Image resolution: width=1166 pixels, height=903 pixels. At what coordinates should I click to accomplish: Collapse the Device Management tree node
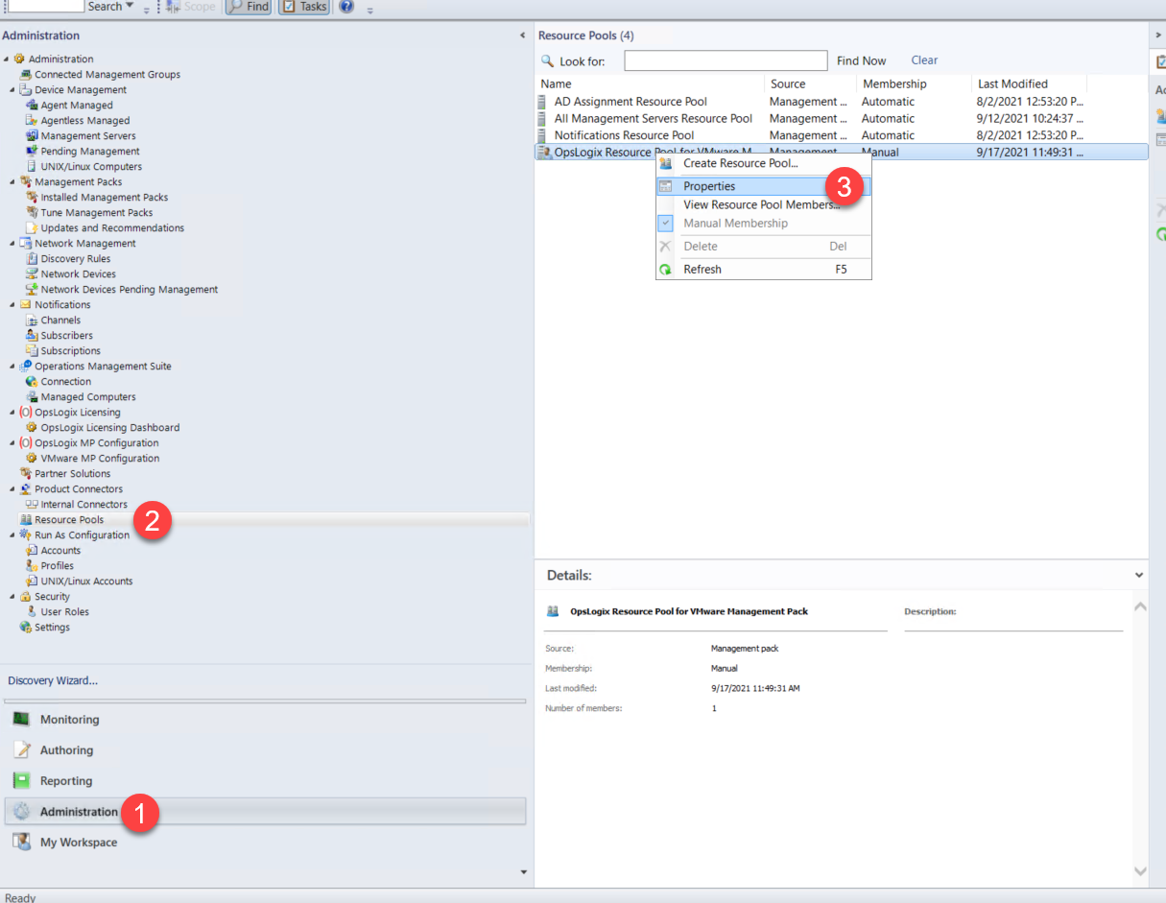pos(12,90)
